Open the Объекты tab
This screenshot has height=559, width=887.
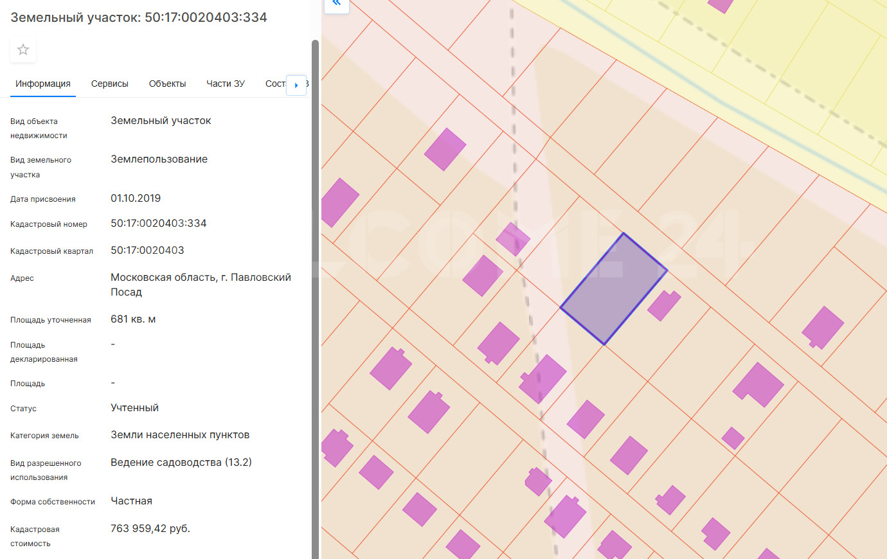coord(167,84)
